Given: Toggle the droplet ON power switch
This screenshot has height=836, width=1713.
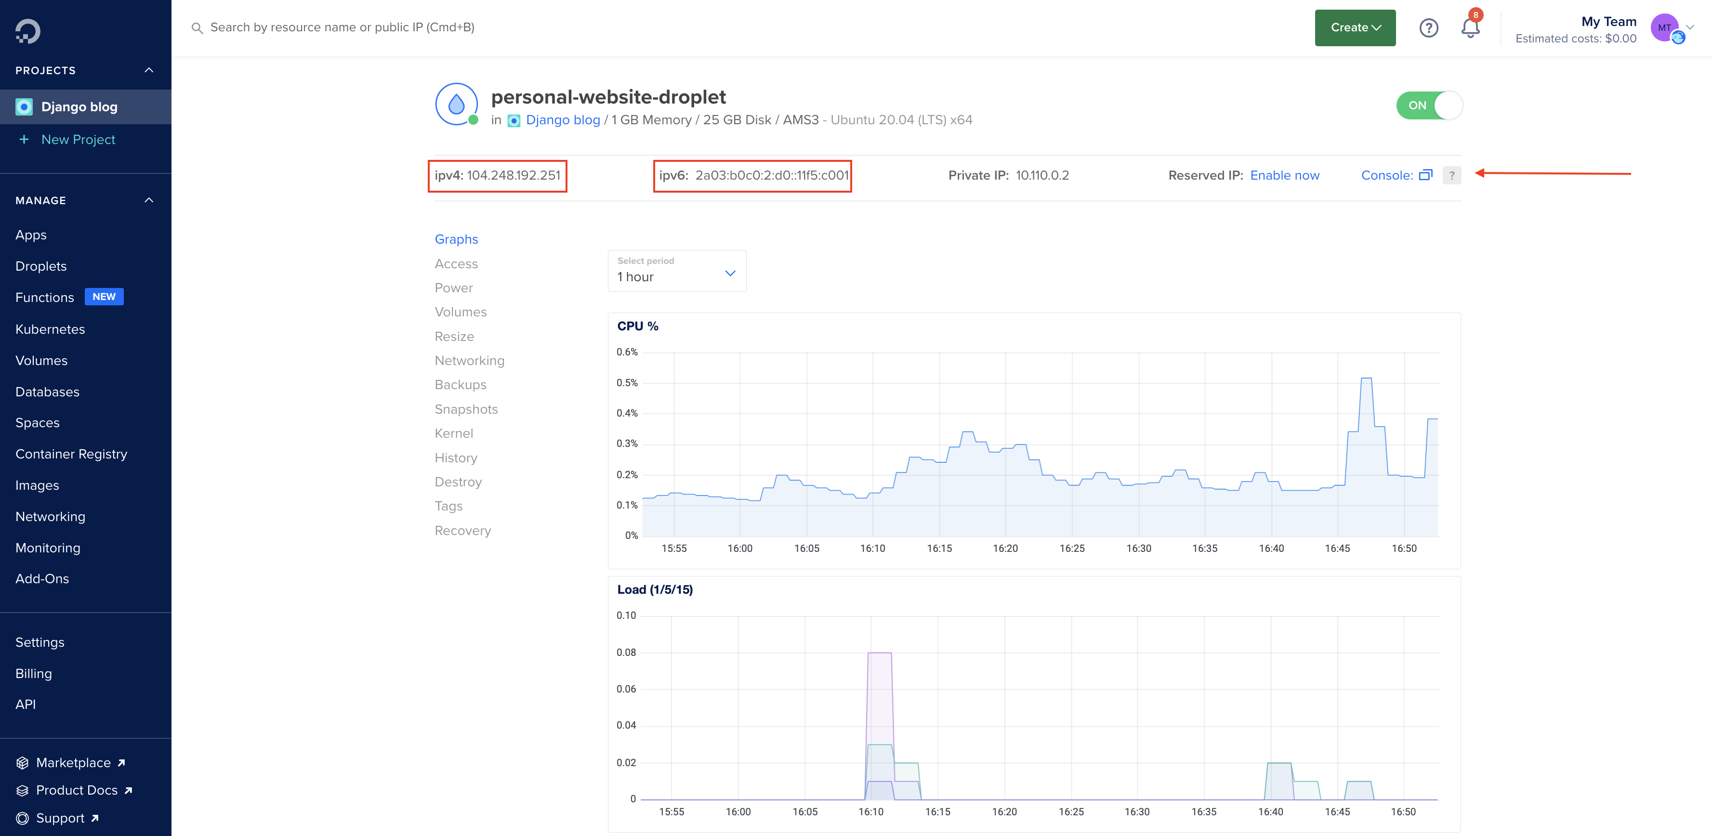Looking at the screenshot, I should pyautogui.click(x=1429, y=105).
